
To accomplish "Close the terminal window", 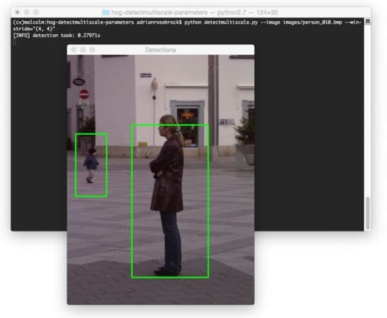I will pos(15,12).
